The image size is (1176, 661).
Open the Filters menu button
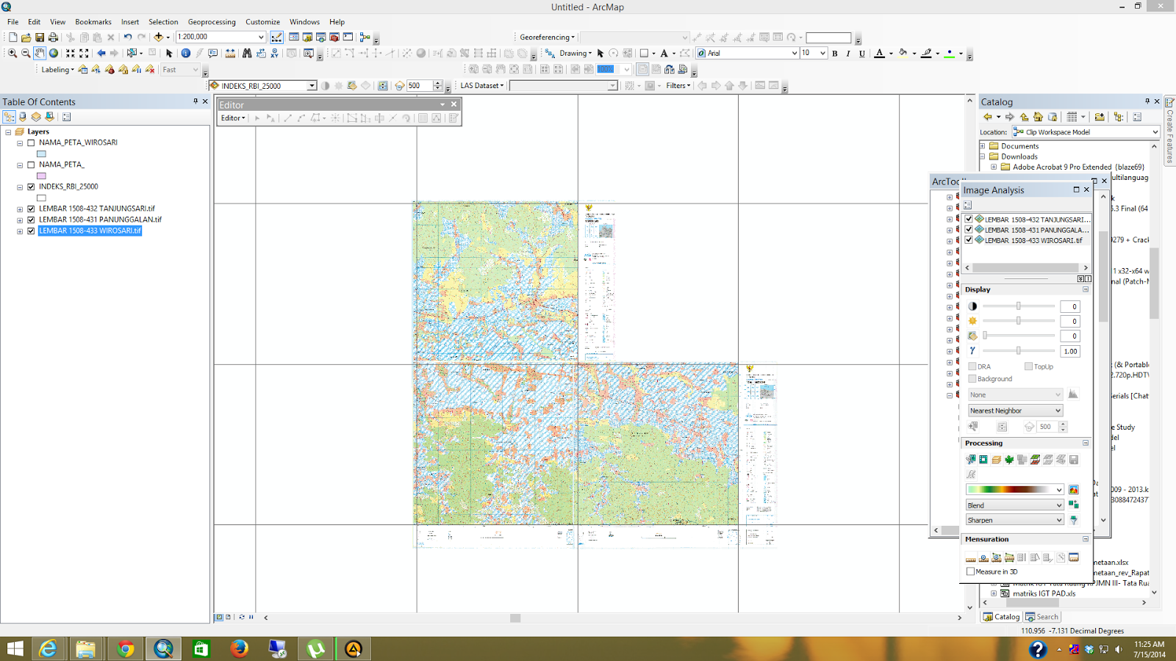coord(678,86)
